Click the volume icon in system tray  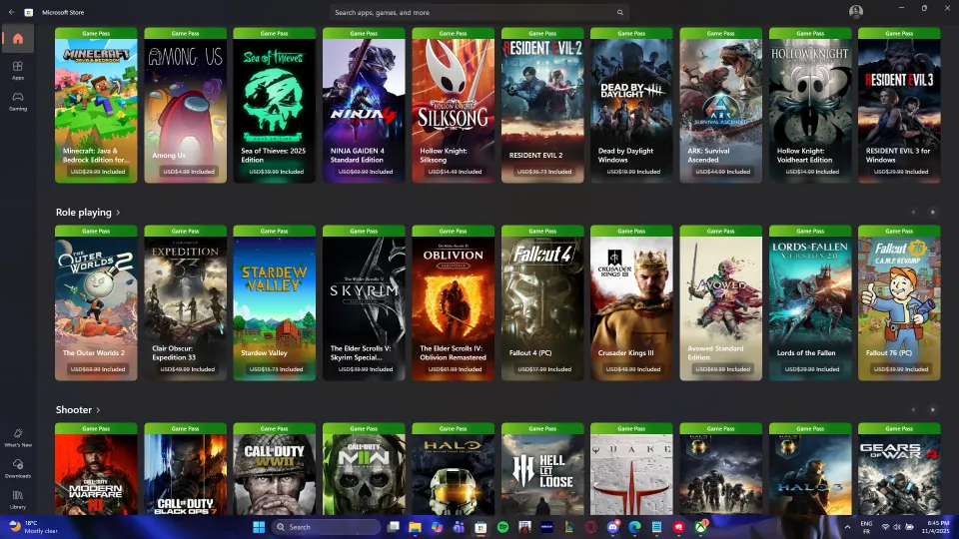[x=897, y=527]
